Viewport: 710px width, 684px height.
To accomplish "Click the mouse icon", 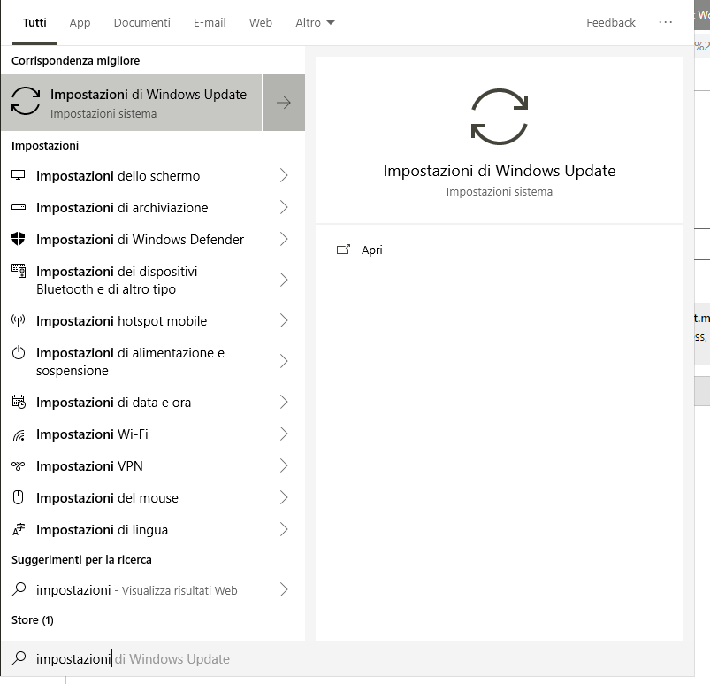I will [x=18, y=497].
